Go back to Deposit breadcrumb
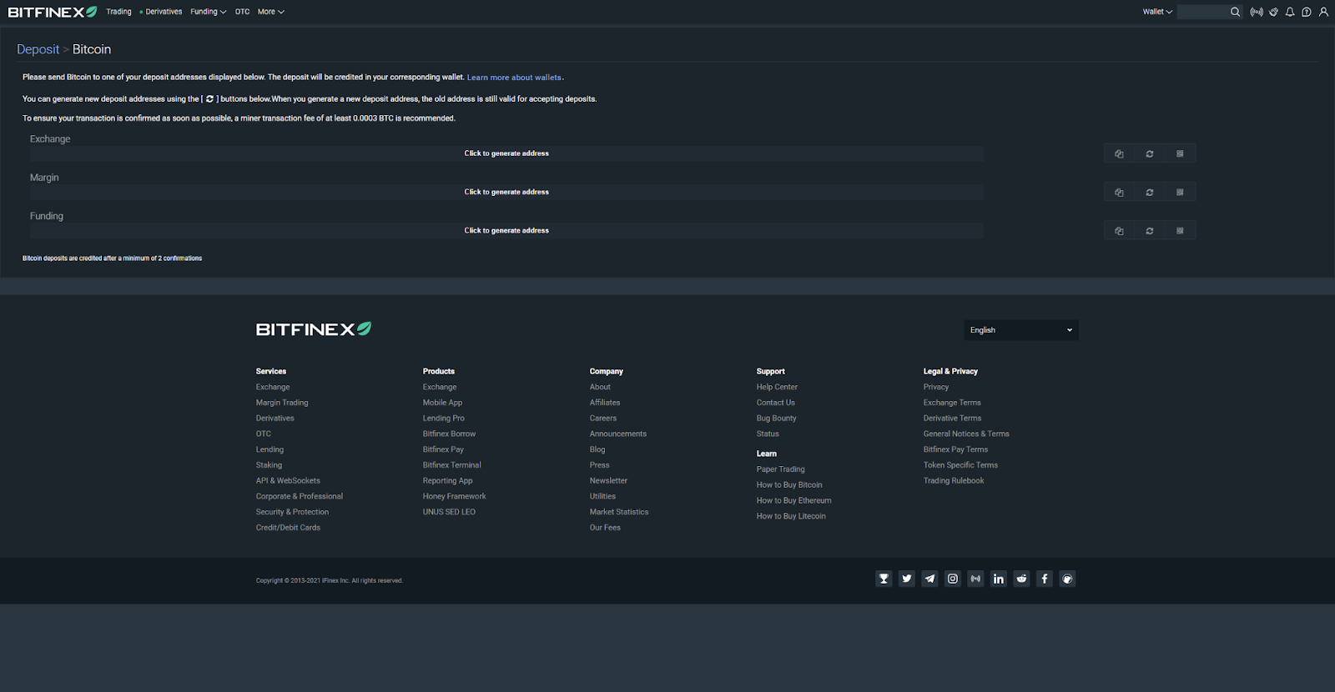The width and height of the screenshot is (1335, 692). click(38, 49)
